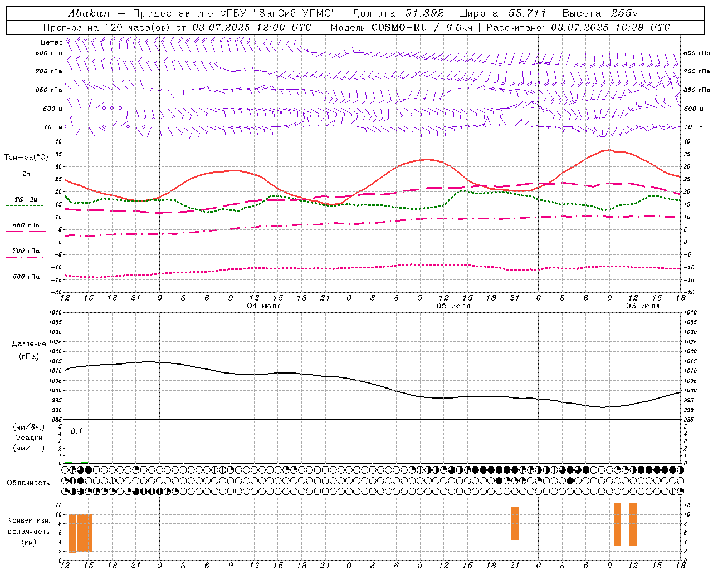The height and width of the screenshot is (570, 713).
Task: Select the Долгота: 91.392 value
Action: point(398,13)
